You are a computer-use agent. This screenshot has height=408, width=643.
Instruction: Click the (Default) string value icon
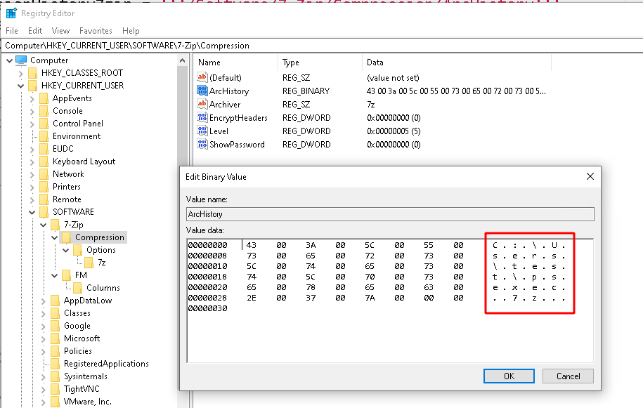204,77
